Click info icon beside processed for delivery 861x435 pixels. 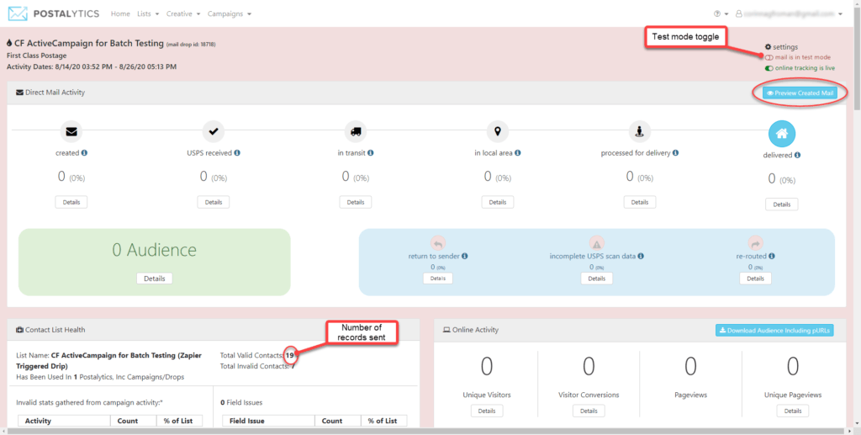[x=675, y=152]
